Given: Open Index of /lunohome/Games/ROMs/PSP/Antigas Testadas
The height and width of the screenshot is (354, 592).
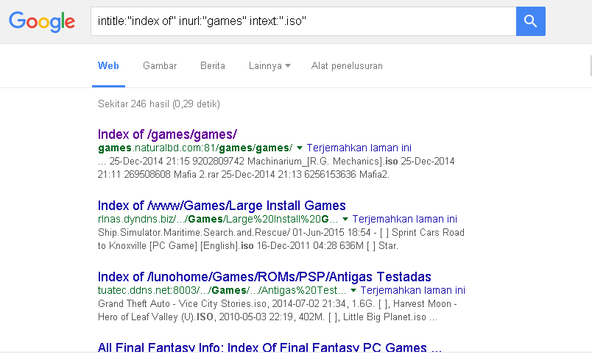Looking at the screenshot, I should tap(264, 276).
